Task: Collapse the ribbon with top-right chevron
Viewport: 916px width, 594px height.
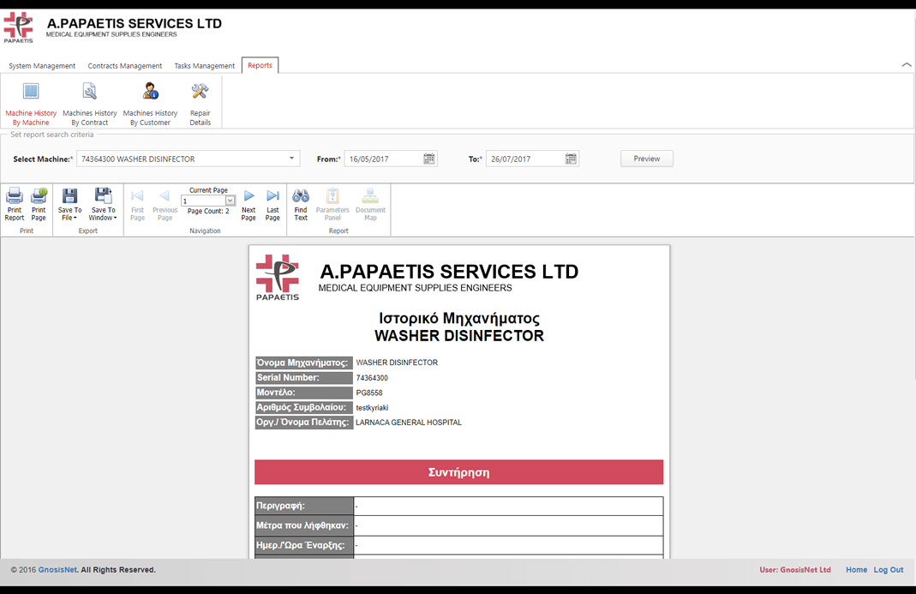Action: (x=907, y=65)
